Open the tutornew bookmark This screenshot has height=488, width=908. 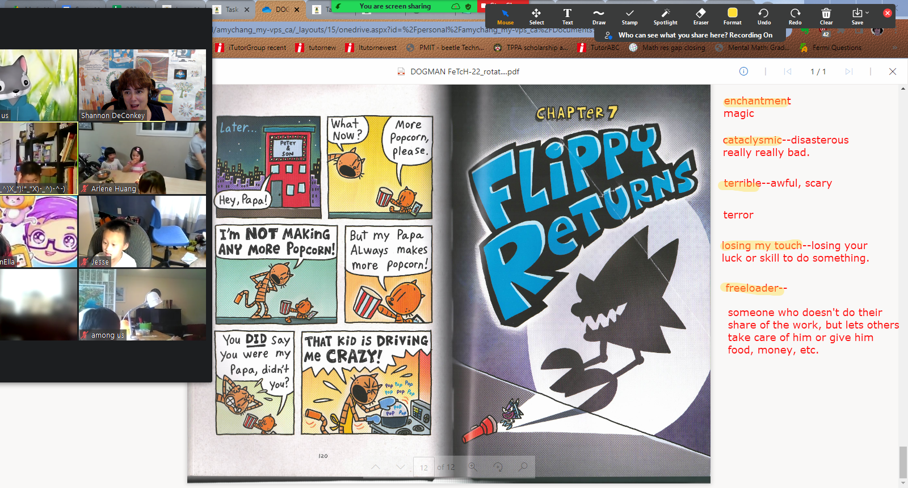[316, 48]
